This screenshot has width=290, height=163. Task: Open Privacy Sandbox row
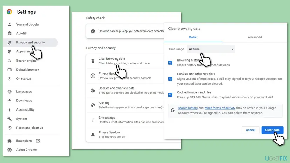(125, 135)
